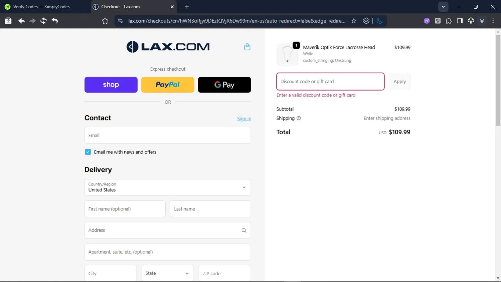This screenshot has width=501, height=282.
Task: Click the LAX.COM logo
Action: coord(168,47)
